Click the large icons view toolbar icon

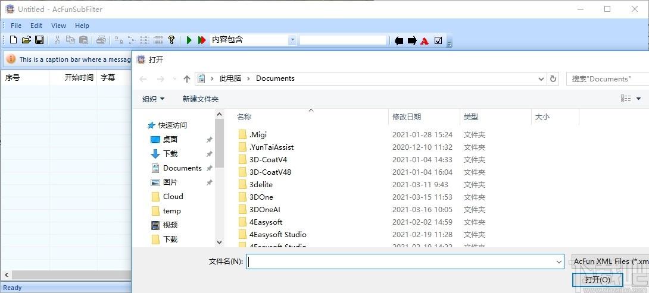click(119, 40)
